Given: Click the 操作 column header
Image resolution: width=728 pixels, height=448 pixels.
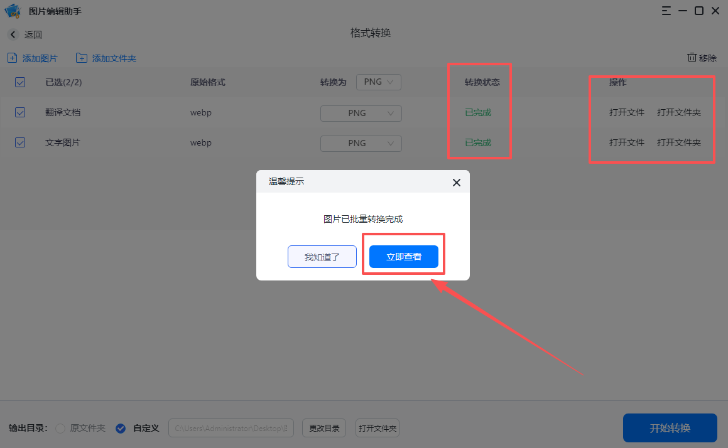Looking at the screenshot, I should [x=618, y=82].
